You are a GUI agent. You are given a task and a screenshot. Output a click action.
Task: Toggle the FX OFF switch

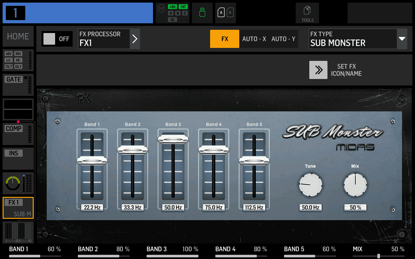coord(57,39)
